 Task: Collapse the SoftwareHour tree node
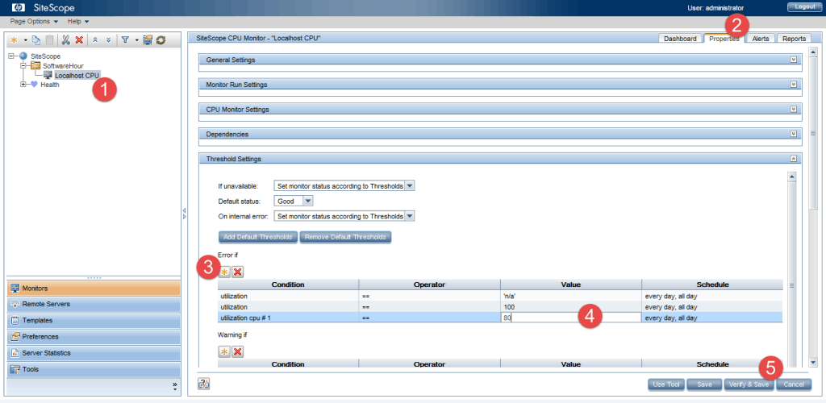[x=23, y=65]
